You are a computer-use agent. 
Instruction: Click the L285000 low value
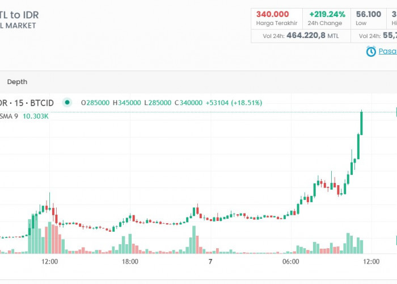[158, 103]
